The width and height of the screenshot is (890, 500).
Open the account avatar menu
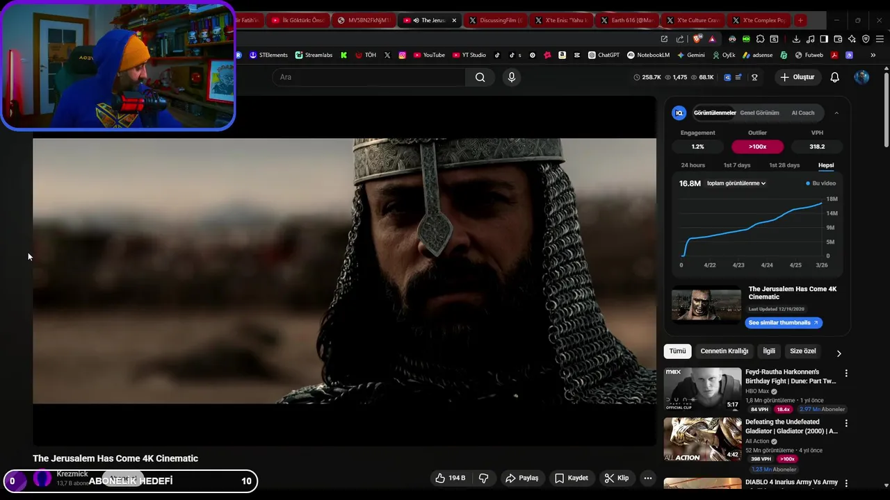(x=861, y=77)
